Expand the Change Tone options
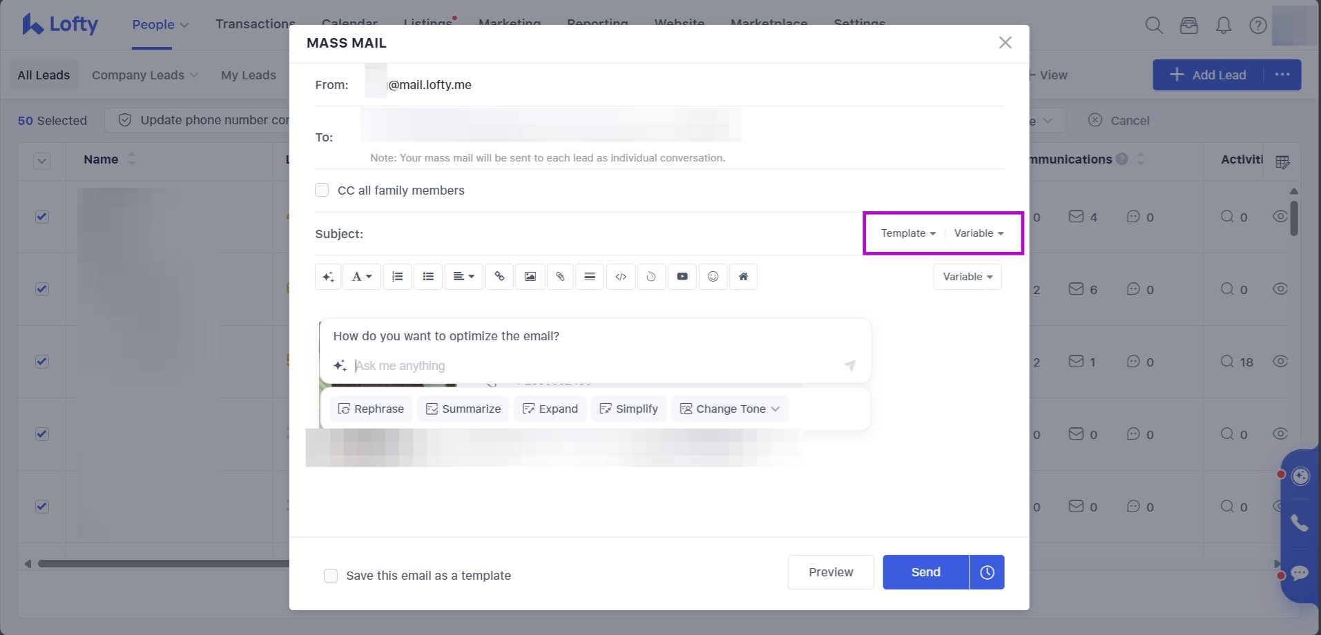The height and width of the screenshot is (635, 1321). coord(730,409)
